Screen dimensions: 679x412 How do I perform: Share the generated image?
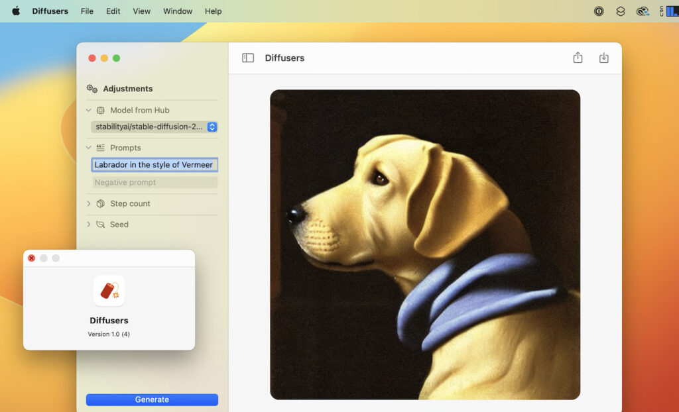[577, 58]
